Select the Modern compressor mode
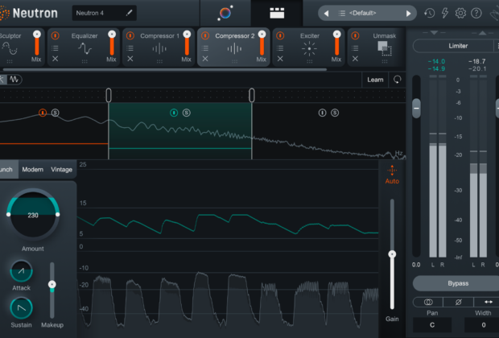This screenshot has height=338, width=499. 32,169
